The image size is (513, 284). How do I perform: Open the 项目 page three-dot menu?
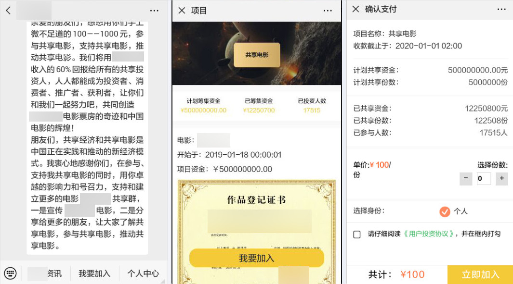[x=328, y=11]
